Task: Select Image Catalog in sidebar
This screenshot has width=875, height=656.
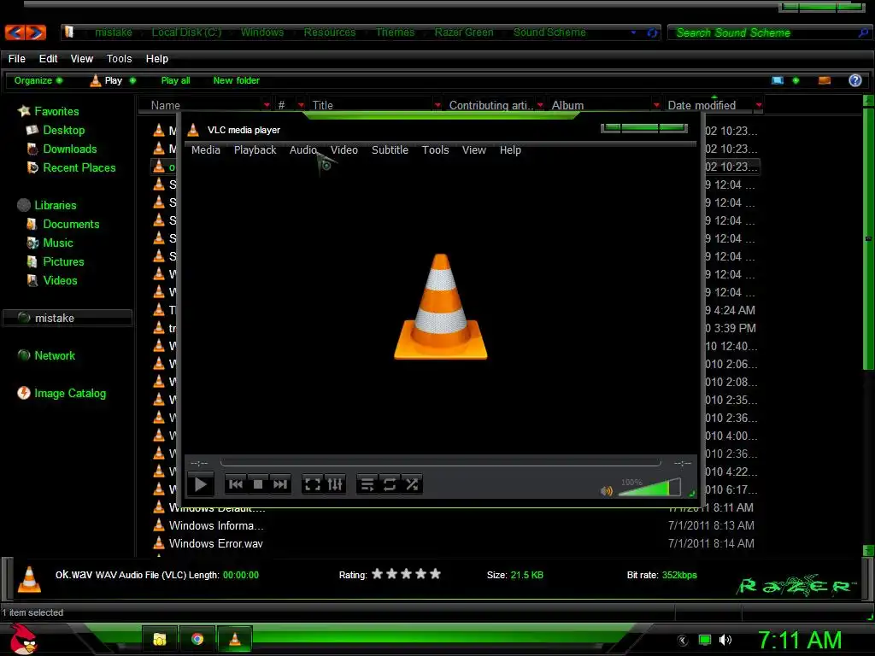Action: click(x=70, y=393)
